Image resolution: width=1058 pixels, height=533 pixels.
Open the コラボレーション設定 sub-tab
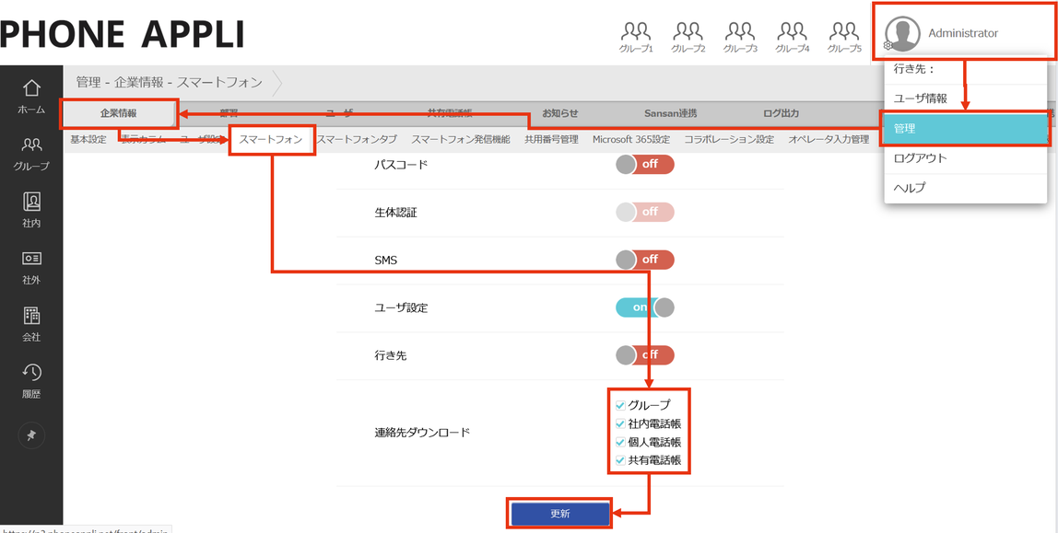point(729,140)
